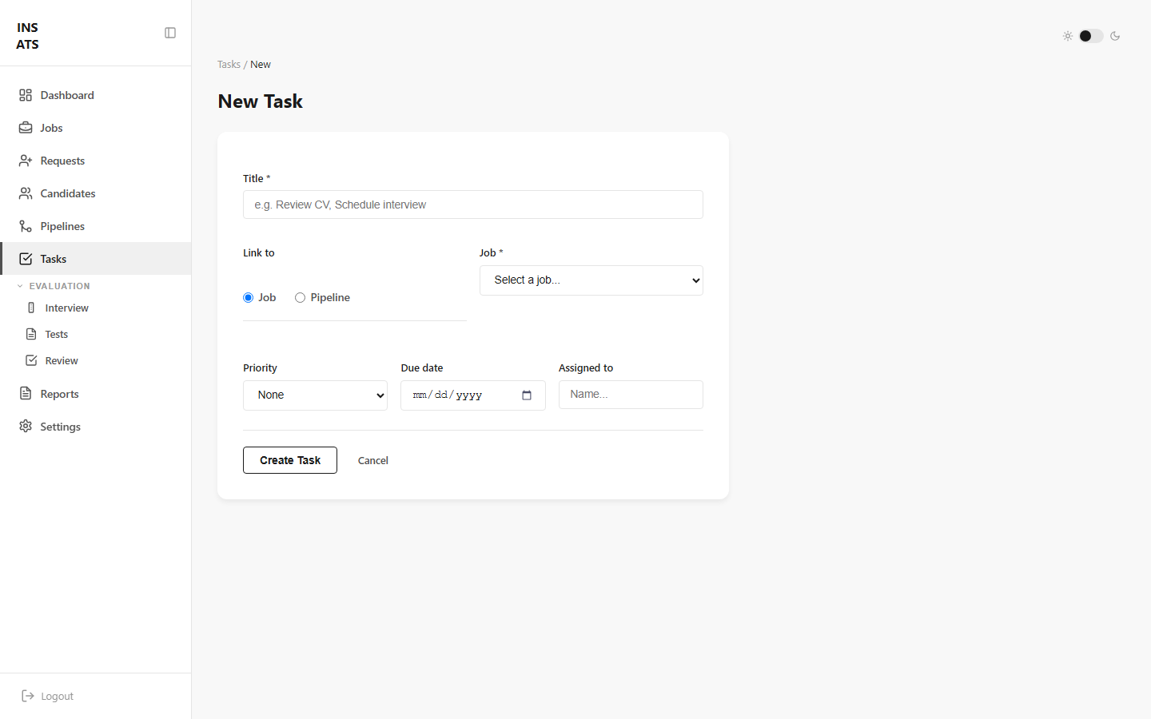Open the Dashboard grid icon
Screen dimensions: 1151x719
[26, 95]
